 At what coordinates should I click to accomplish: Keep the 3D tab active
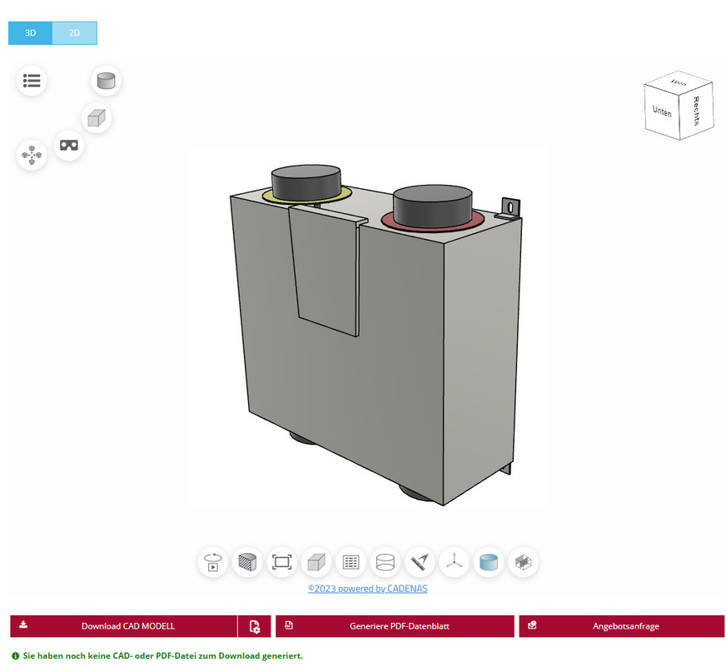click(x=30, y=32)
